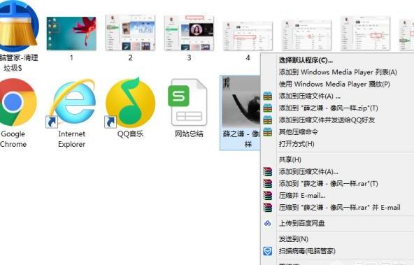414x265 pixels.
Task: Click 添加到压缩文件(A) ... with zip icon
Action: pyautogui.click(x=309, y=96)
